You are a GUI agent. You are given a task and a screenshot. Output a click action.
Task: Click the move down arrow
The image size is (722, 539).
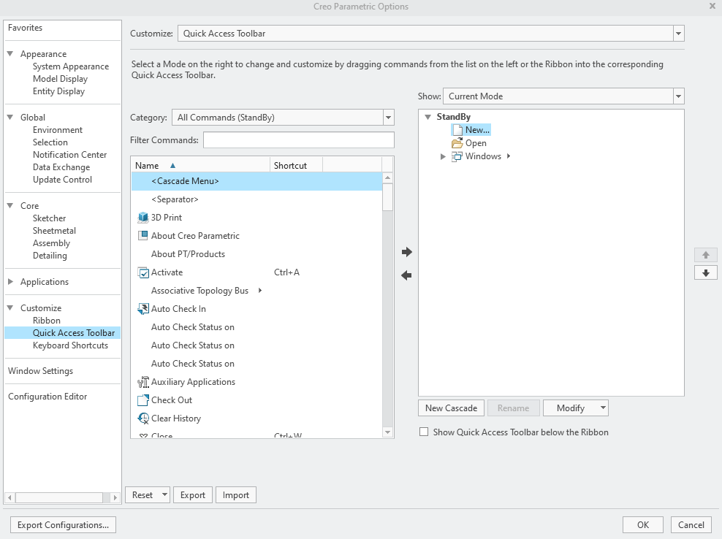tap(705, 273)
